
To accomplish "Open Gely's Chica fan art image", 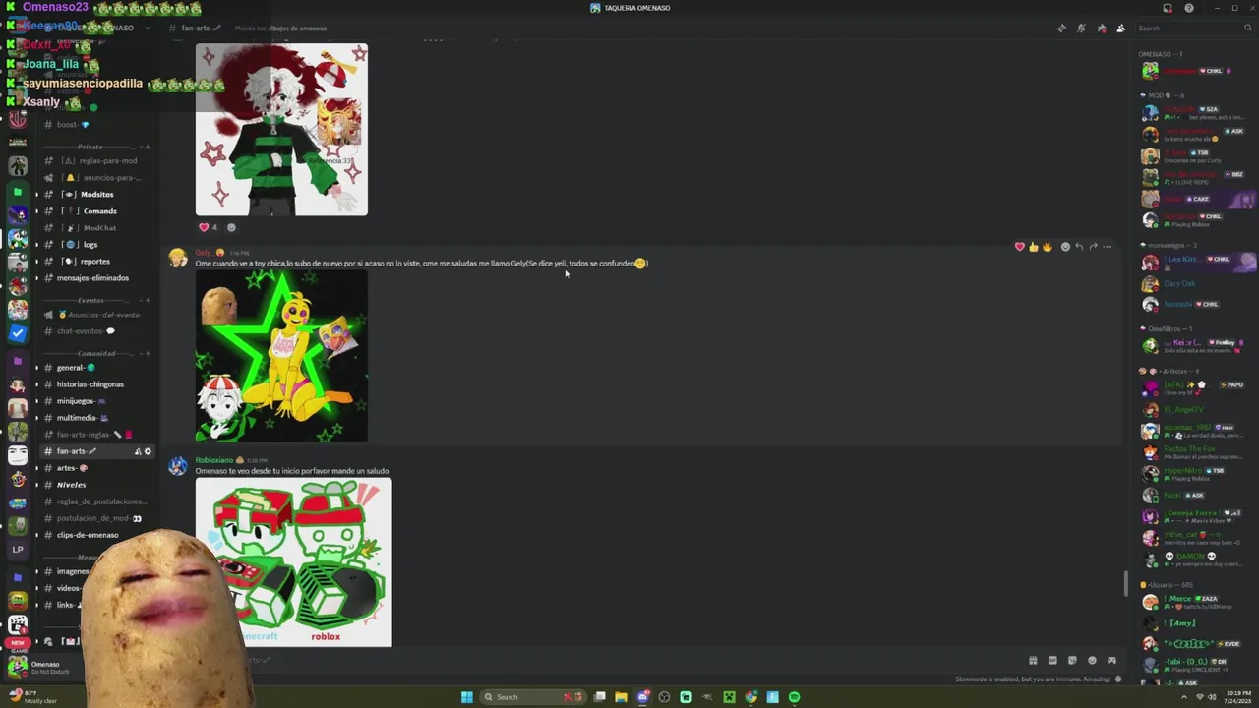I will tap(281, 356).
